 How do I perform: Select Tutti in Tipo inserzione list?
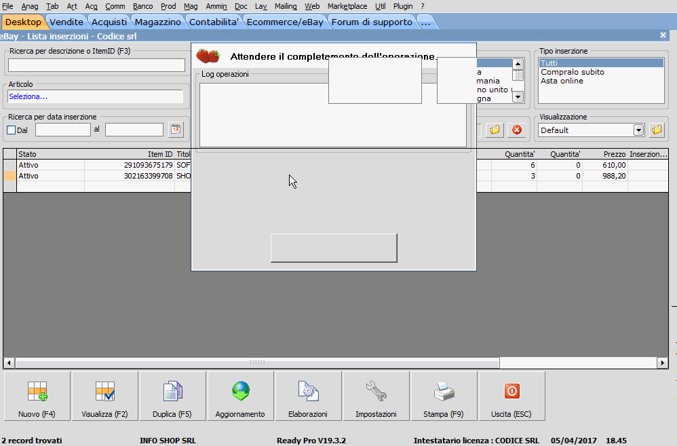coord(600,63)
